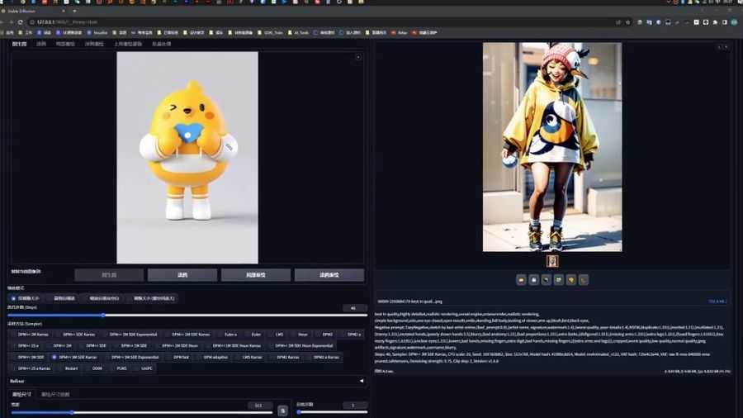743x418 pixels.
Task: Click the output filename ending in .png
Action: (409, 301)
